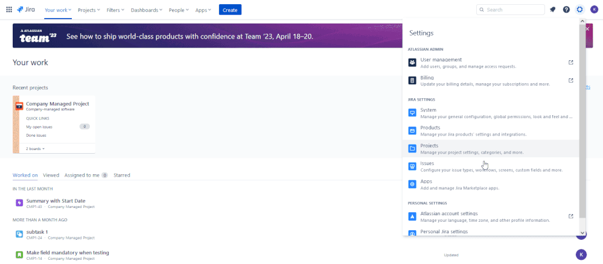The width and height of the screenshot is (603, 264).
Task: Open Billing external link icon
Action: [570, 80]
